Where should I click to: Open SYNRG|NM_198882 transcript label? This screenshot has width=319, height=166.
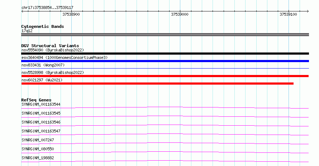coord(38,158)
